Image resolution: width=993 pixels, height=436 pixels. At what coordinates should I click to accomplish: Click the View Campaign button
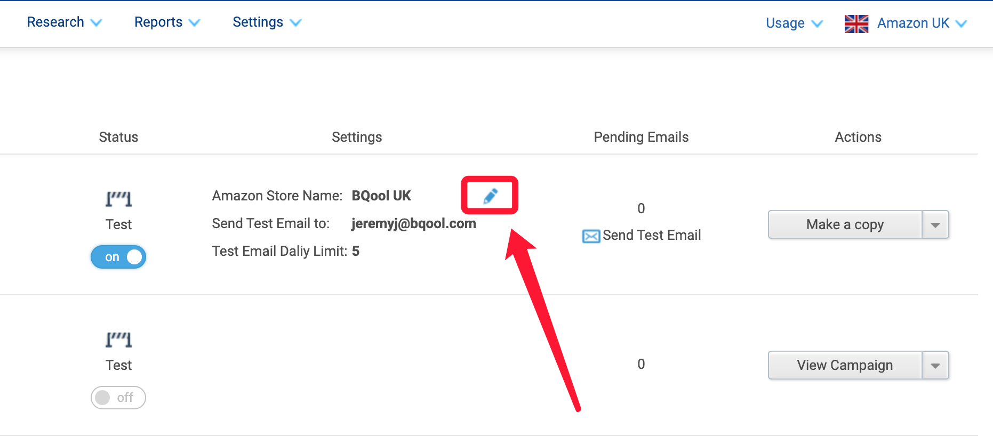point(845,365)
